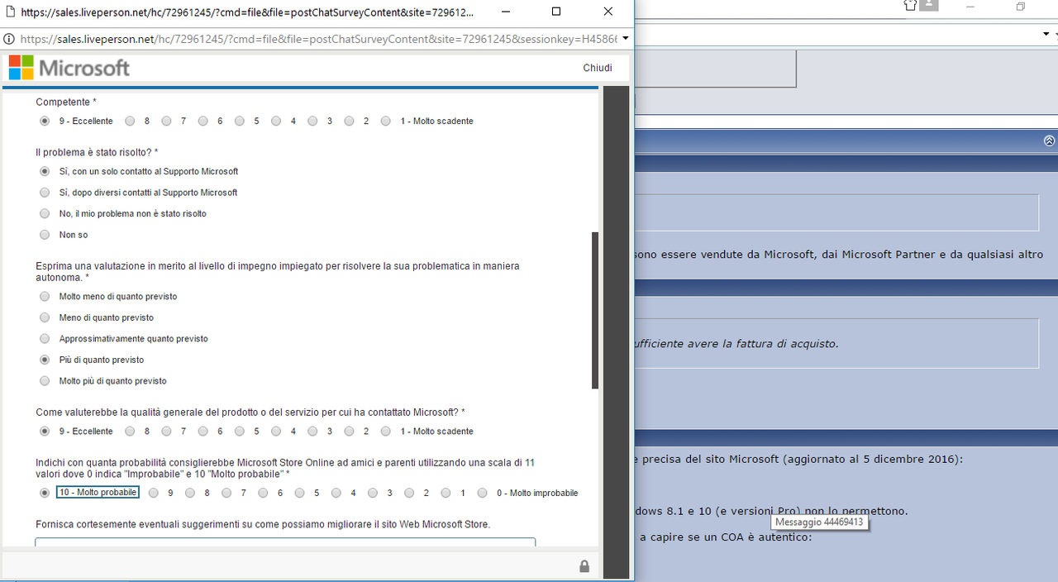Click the popup URL address field
This screenshot has width=1058, height=582.
(318, 39)
